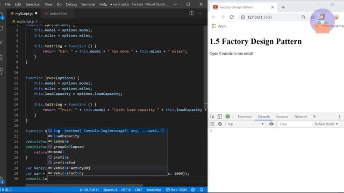The height and width of the screenshot is (193, 344).
Task: Bookmark this page with the star icon
Action: (313, 17)
